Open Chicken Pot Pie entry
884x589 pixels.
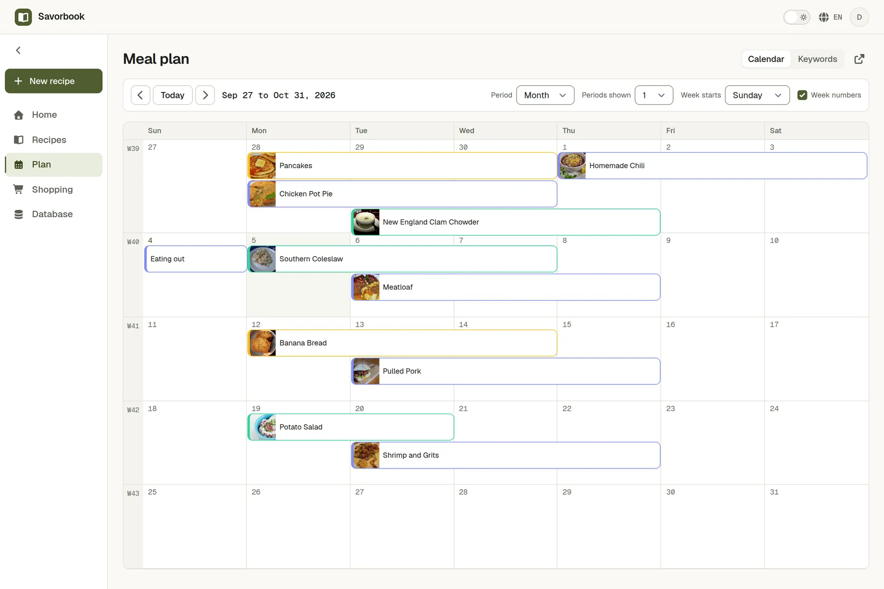(402, 194)
